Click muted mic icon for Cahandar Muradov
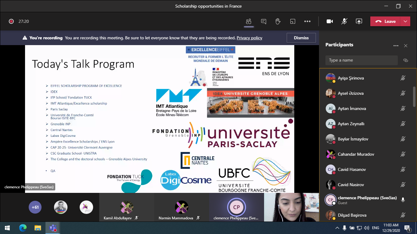 click(x=403, y=154)
